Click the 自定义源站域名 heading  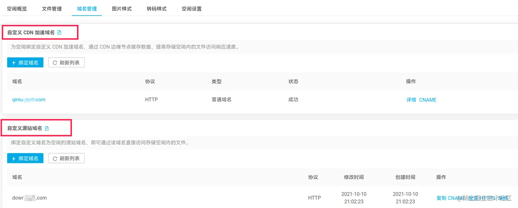25,128
